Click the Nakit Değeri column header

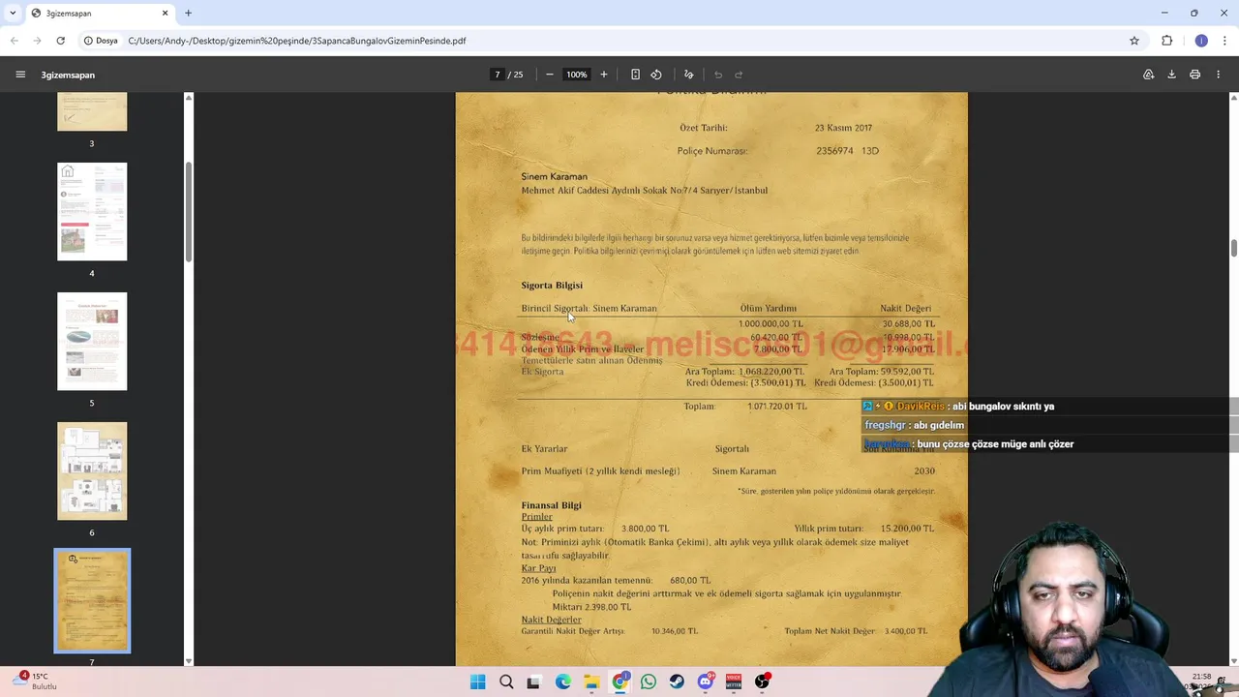[x=906, y=309]
